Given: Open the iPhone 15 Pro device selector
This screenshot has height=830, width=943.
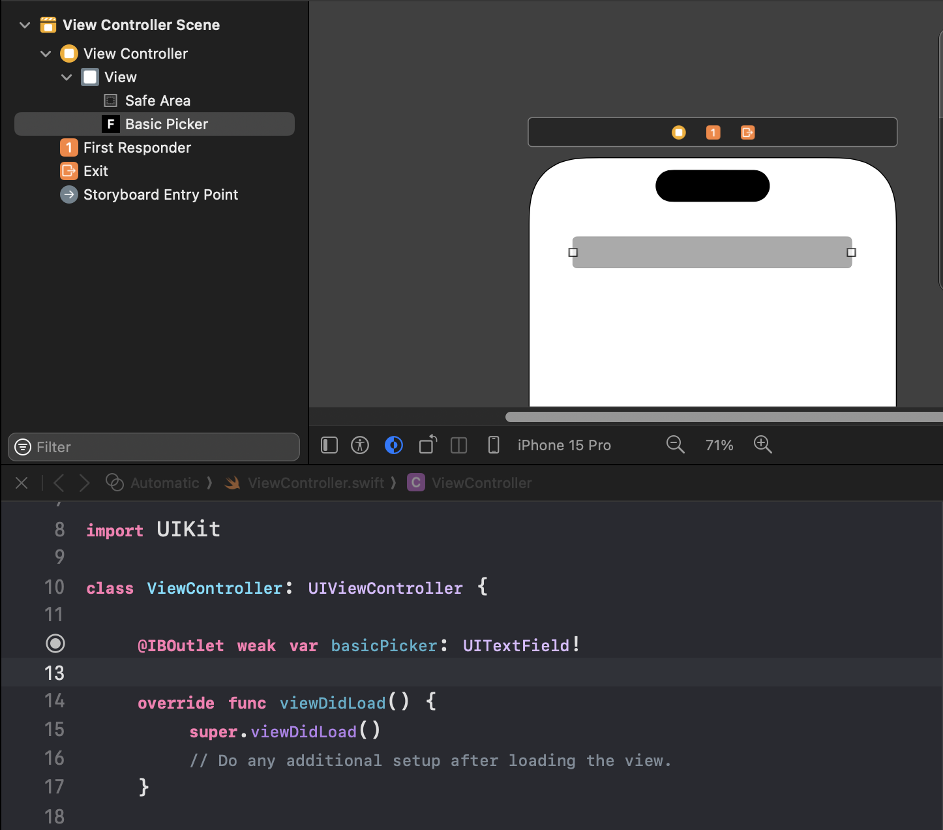Looking at the screenshot, I should (564, 445).
